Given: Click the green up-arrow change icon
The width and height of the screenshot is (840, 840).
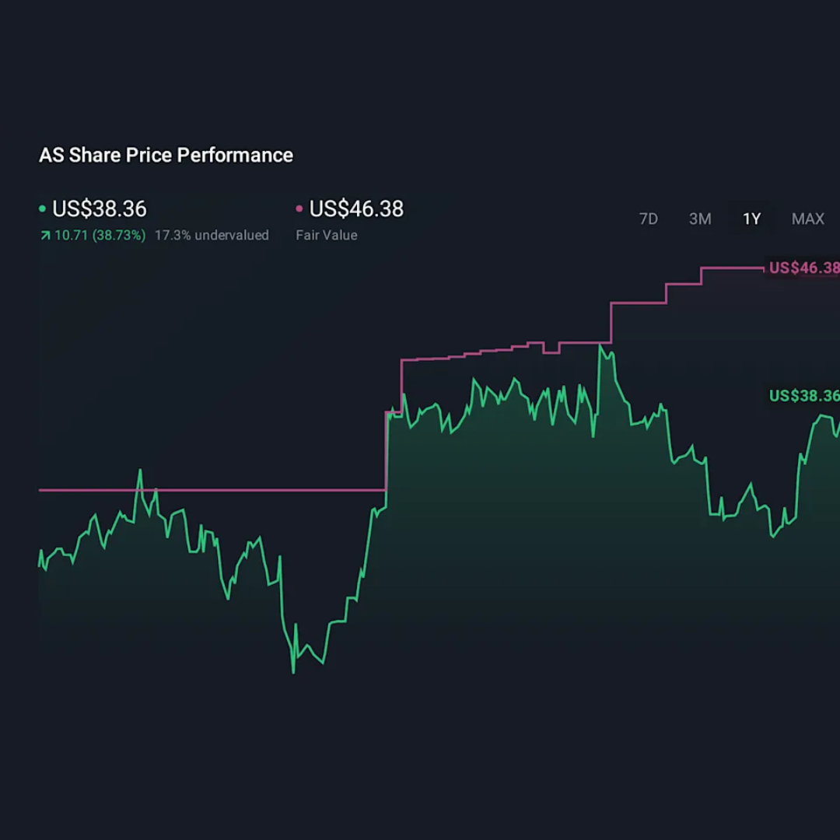Looking at the screenshot, I should [45, 235].
